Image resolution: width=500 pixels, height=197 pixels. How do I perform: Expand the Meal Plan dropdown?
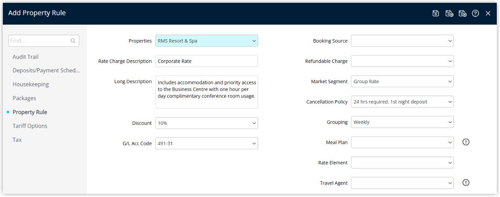click(402, 142)
